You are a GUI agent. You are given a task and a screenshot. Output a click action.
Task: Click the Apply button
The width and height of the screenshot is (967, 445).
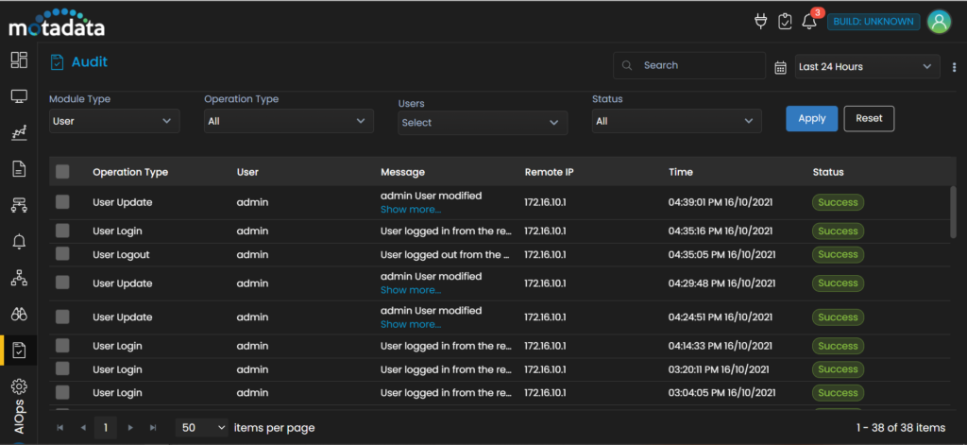[811, 118]
